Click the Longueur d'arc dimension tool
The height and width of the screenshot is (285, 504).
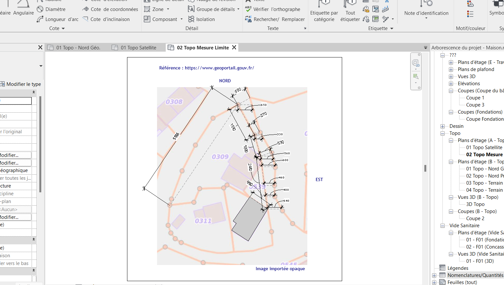(x=58, y=19)
